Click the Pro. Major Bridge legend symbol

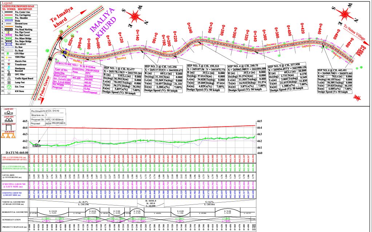pyautogui.click(x=8, y=41)
